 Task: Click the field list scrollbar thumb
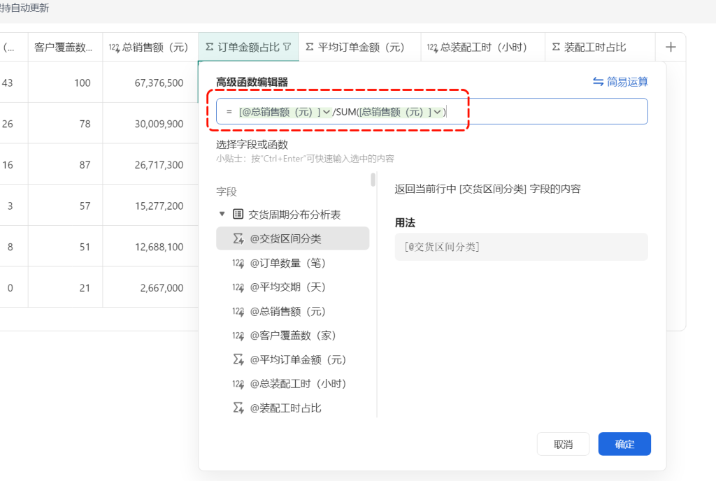pos(373,180)
